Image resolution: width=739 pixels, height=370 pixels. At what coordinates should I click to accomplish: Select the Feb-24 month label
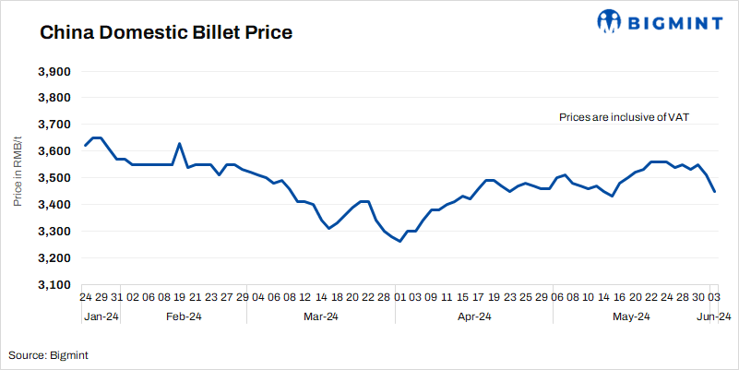coord(183,316)
